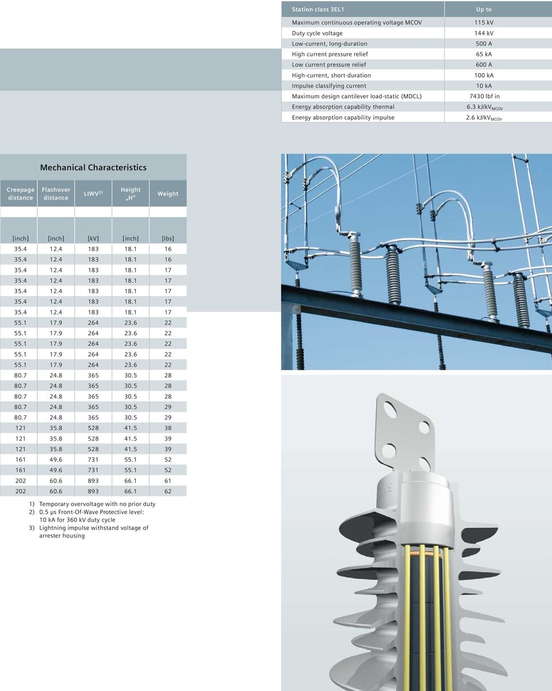Click the '2.6 kJ/kV MCOV' value
This screenshot has height=691, width=552.
(484, 118)
